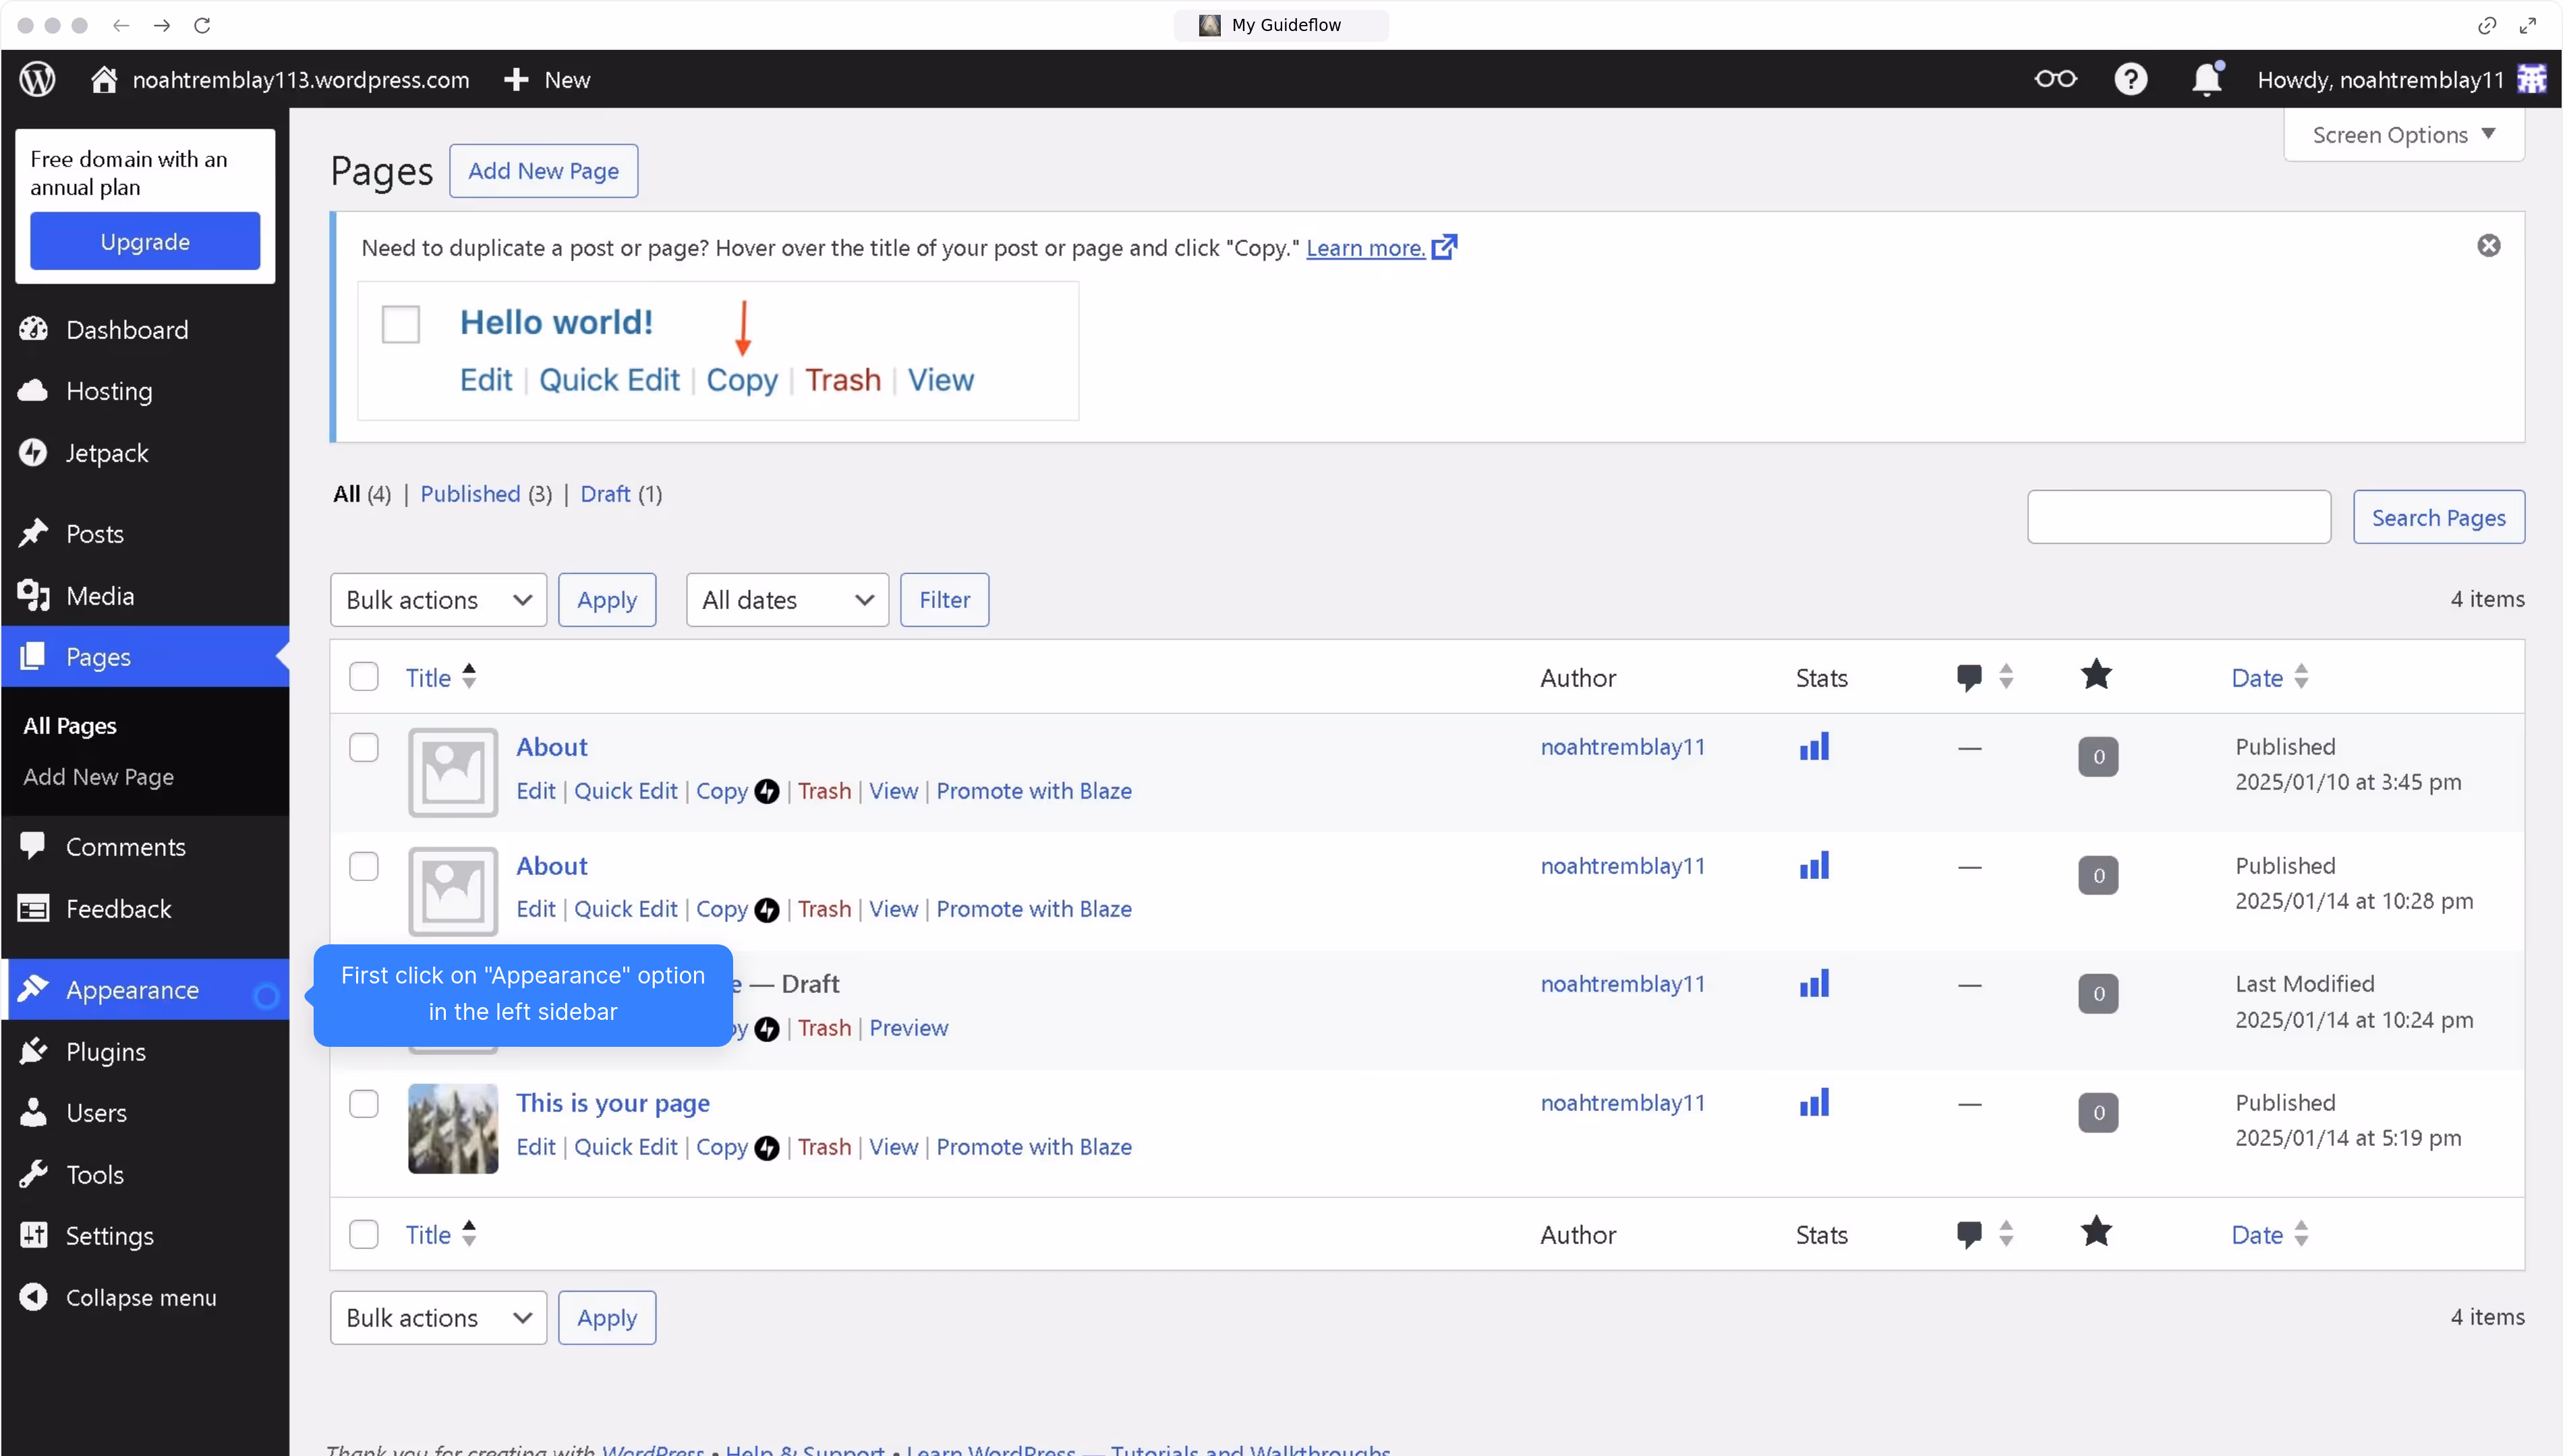Viewport: 2563px width, 1456px height.
Task: Click the search pages input field
Action: click(2178, 517)
